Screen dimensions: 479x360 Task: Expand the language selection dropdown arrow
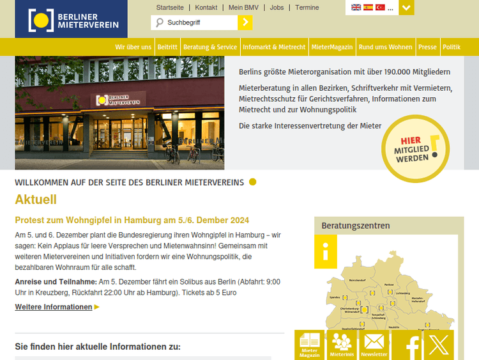(406, 7)
